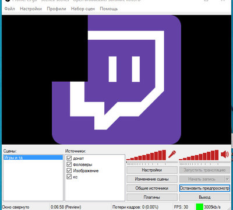Click the Начать запись button

pyautogui.click(x=202, y=179)
